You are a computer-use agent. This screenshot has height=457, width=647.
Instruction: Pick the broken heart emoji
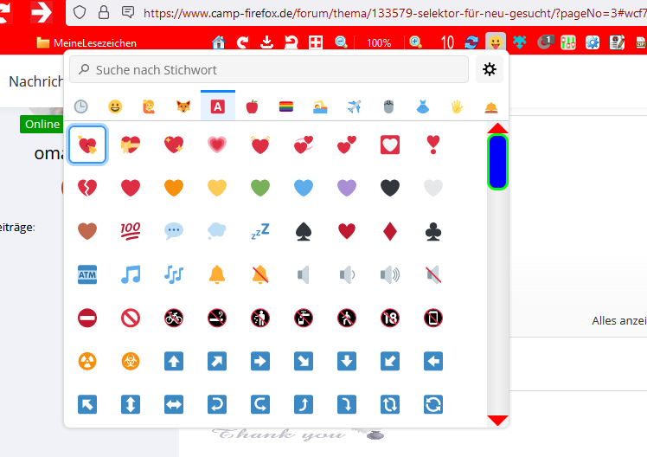click(87, 188)
